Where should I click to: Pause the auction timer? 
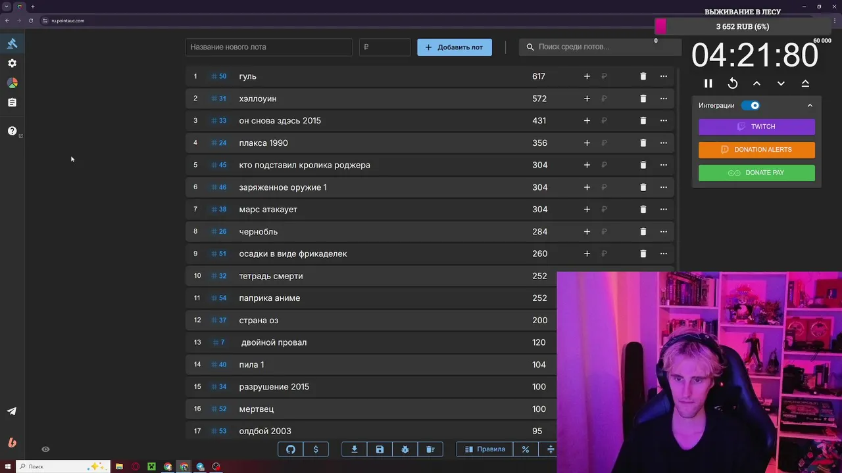click(x=708, y=83)
